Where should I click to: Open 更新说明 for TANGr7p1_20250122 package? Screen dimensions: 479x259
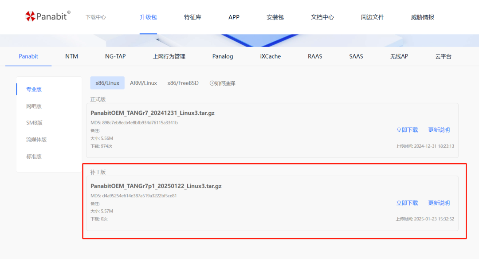(x=439, y=203)
